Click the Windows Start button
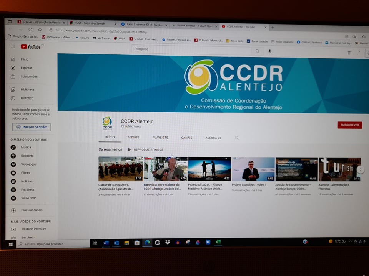 click(11, 244)
